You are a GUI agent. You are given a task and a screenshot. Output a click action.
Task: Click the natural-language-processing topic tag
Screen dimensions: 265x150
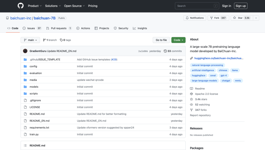207,65
